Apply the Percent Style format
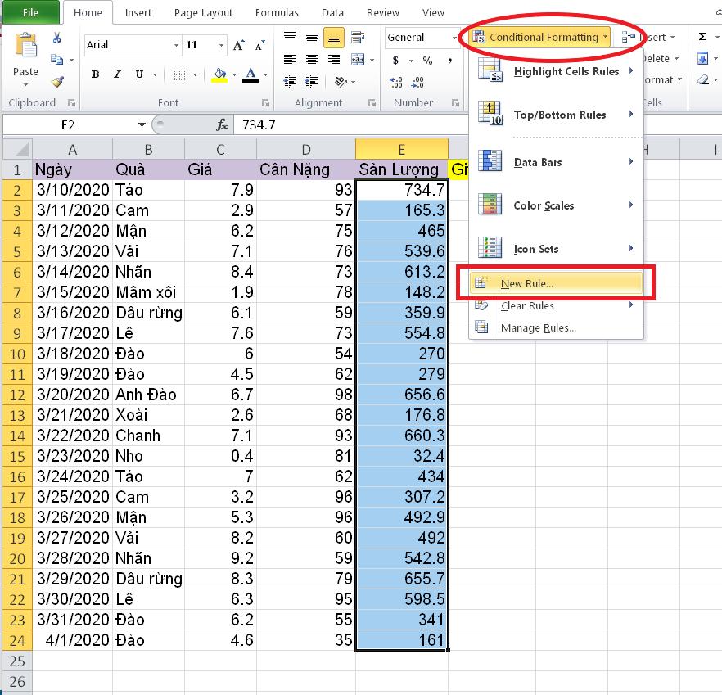The height and width of the screenshot is (695, 722). (427, 60)
